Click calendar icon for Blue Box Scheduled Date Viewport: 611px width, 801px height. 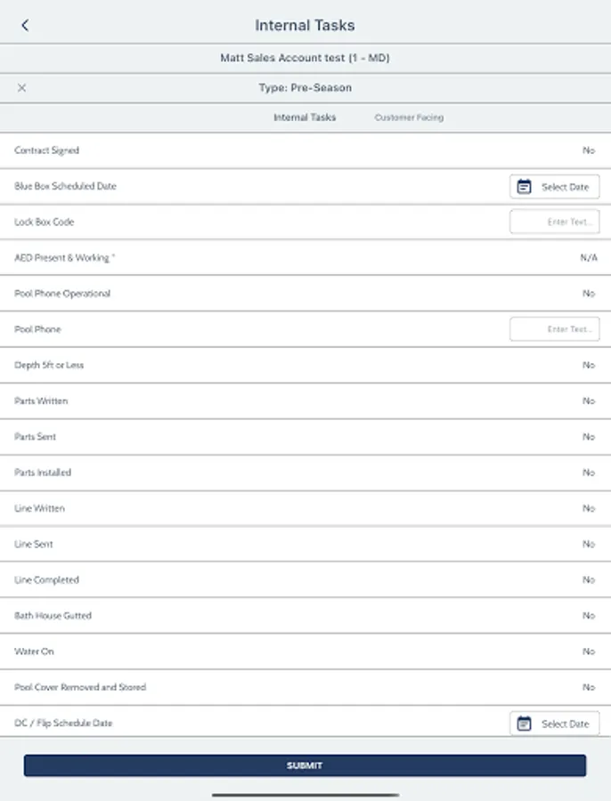(x=525, y=187)
